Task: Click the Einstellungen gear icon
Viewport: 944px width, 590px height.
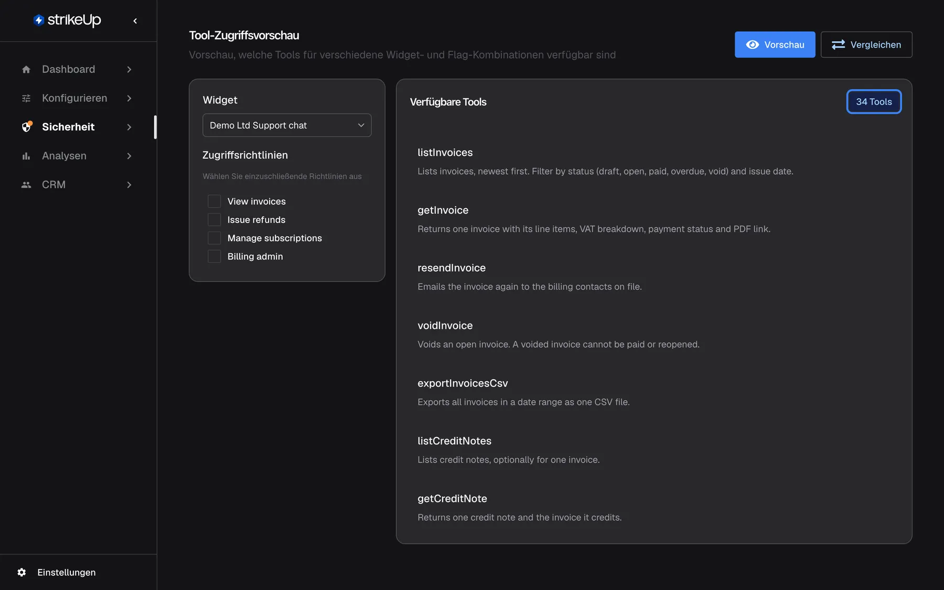Action: (x=22, y=572)
